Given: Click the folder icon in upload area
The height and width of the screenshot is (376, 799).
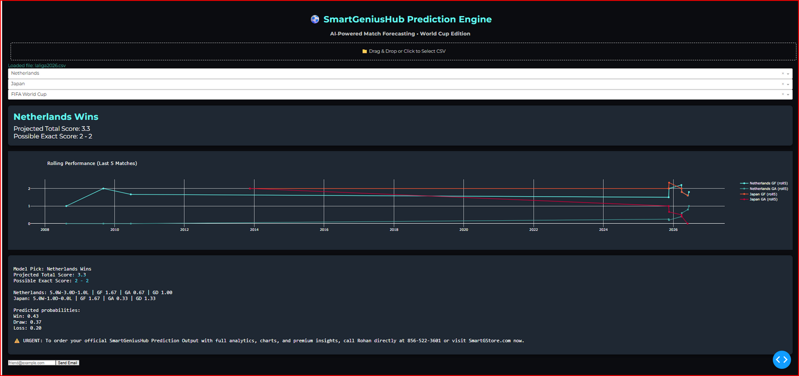Looking at the screenshot, I should pos(364,51).
